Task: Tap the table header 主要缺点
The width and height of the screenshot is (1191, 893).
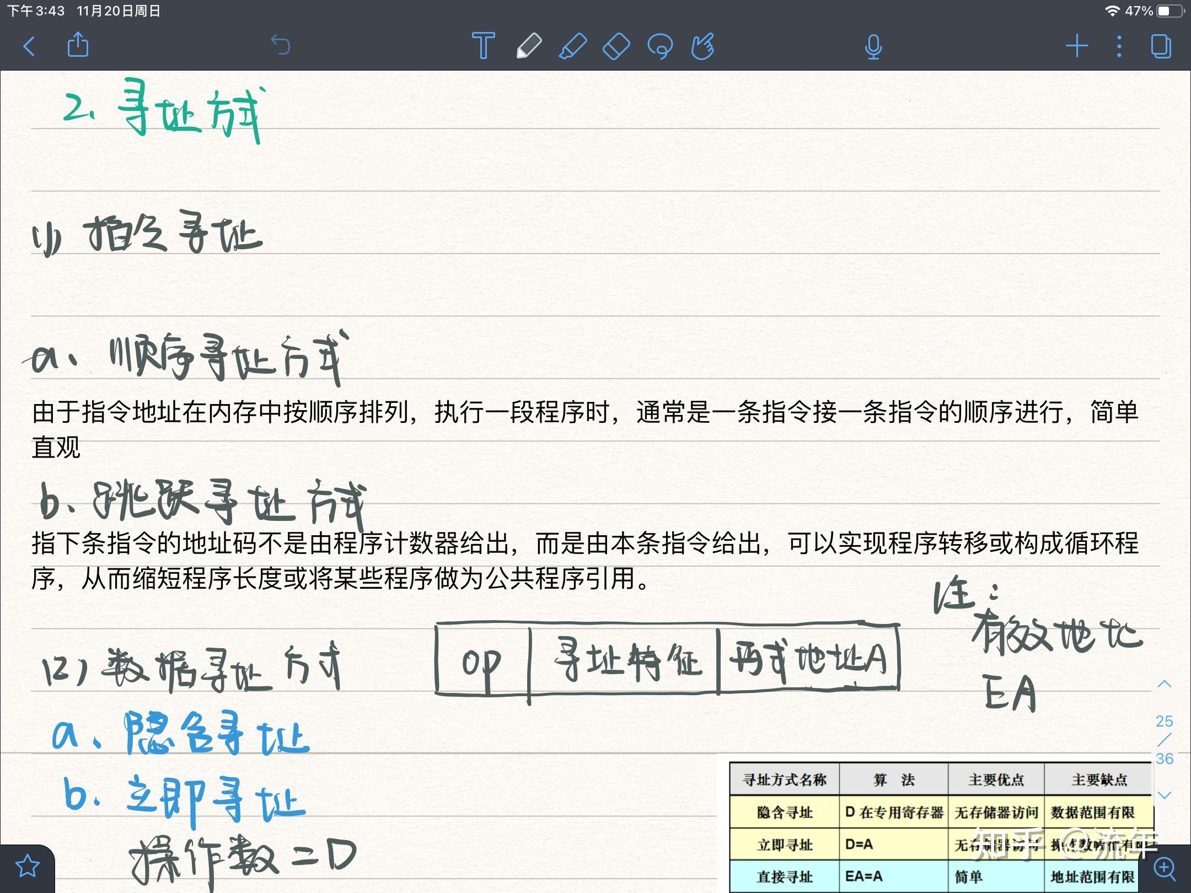Action: [1099, 779]
